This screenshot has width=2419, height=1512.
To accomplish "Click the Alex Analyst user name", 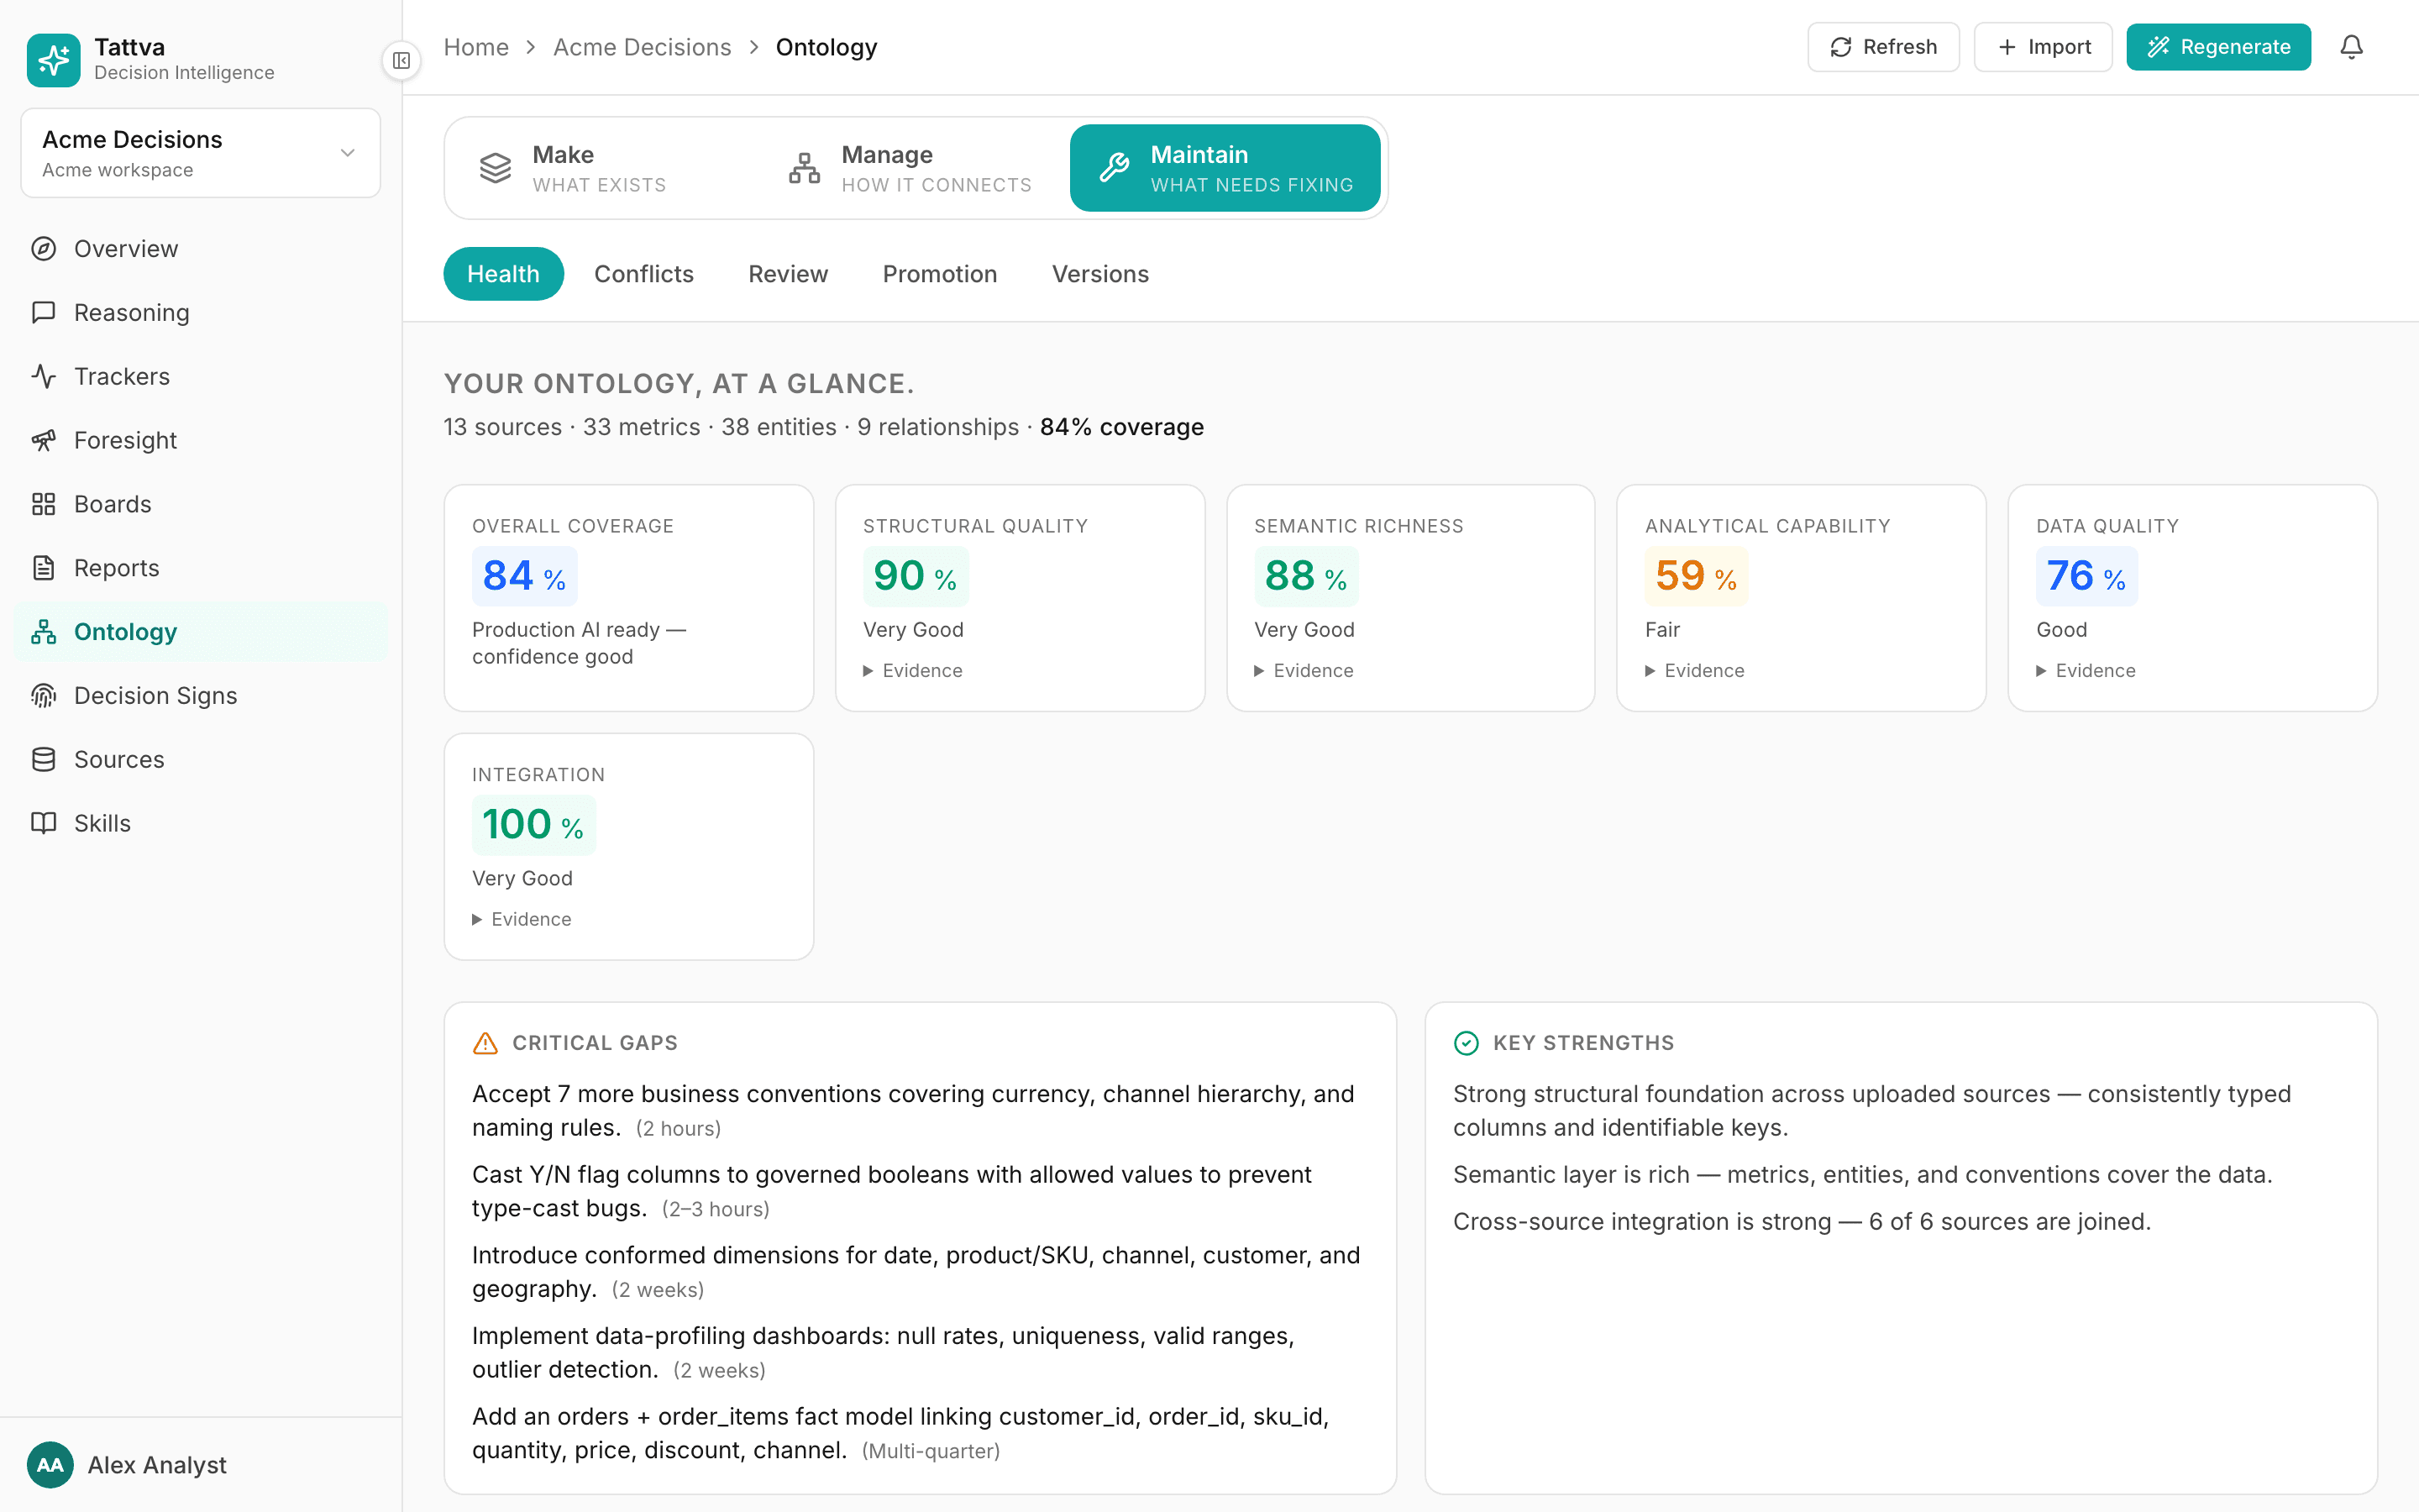I will coord(157,1465).
